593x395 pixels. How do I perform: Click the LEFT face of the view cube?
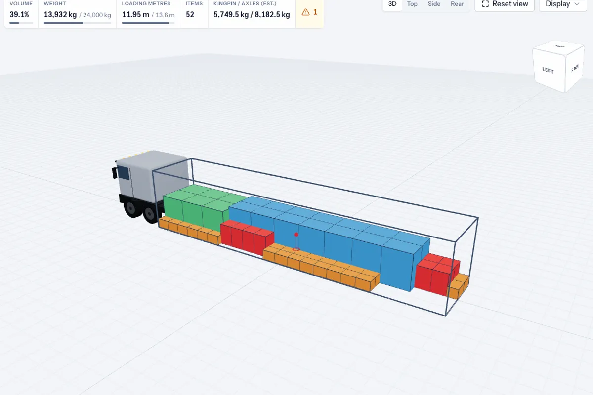pyautogui.click(x=548, y=70)
